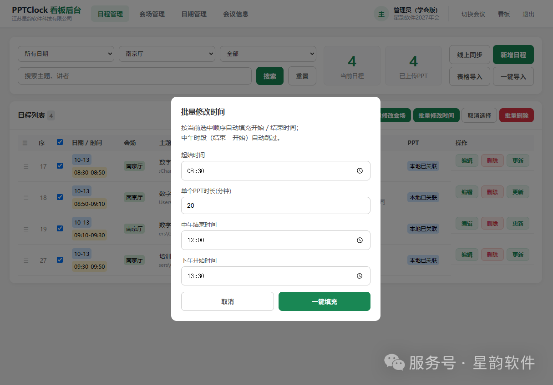
Task: Expand the 全部 filter dropdown
Action: [x=268, y=54]
